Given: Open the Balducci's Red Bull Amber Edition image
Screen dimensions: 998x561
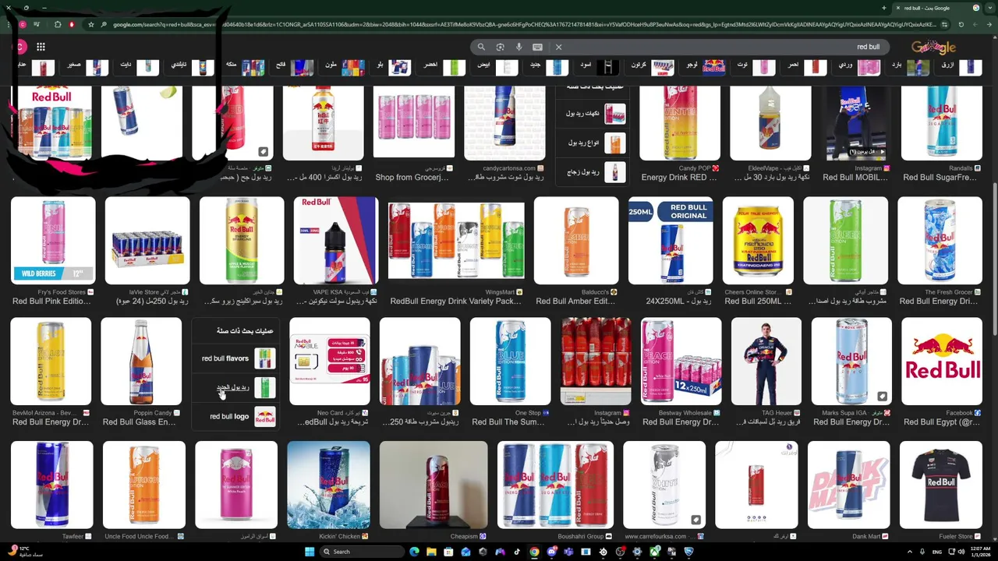Looking at the screenshot, I should (x=576, y=241).
